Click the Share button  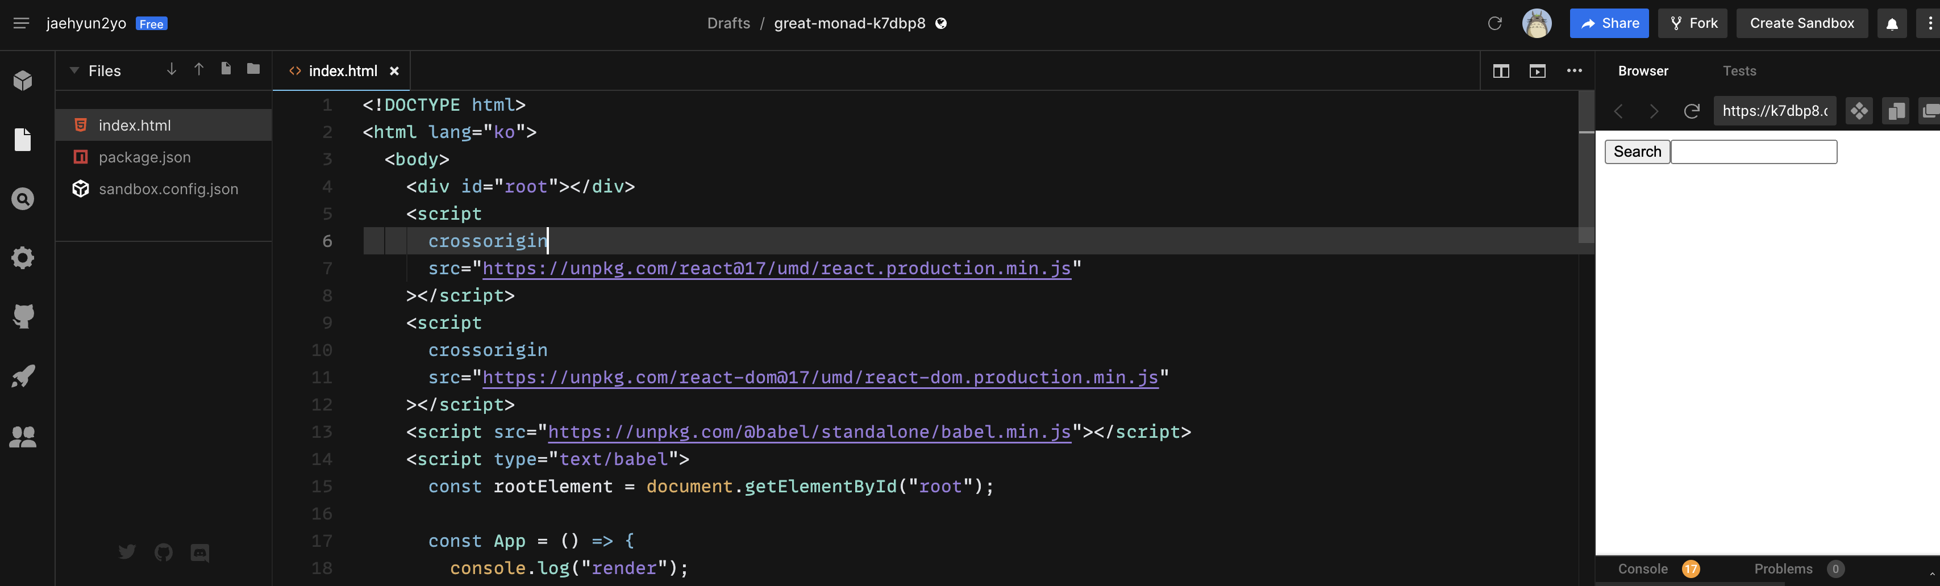tap(1609, 23)
